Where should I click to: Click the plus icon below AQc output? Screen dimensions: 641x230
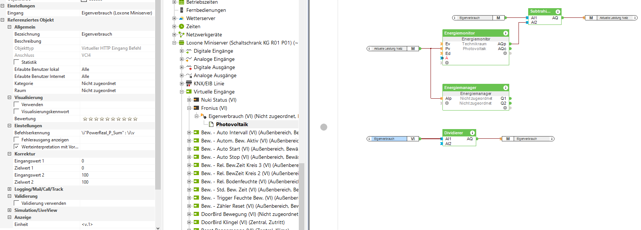(x=505, y=53)
